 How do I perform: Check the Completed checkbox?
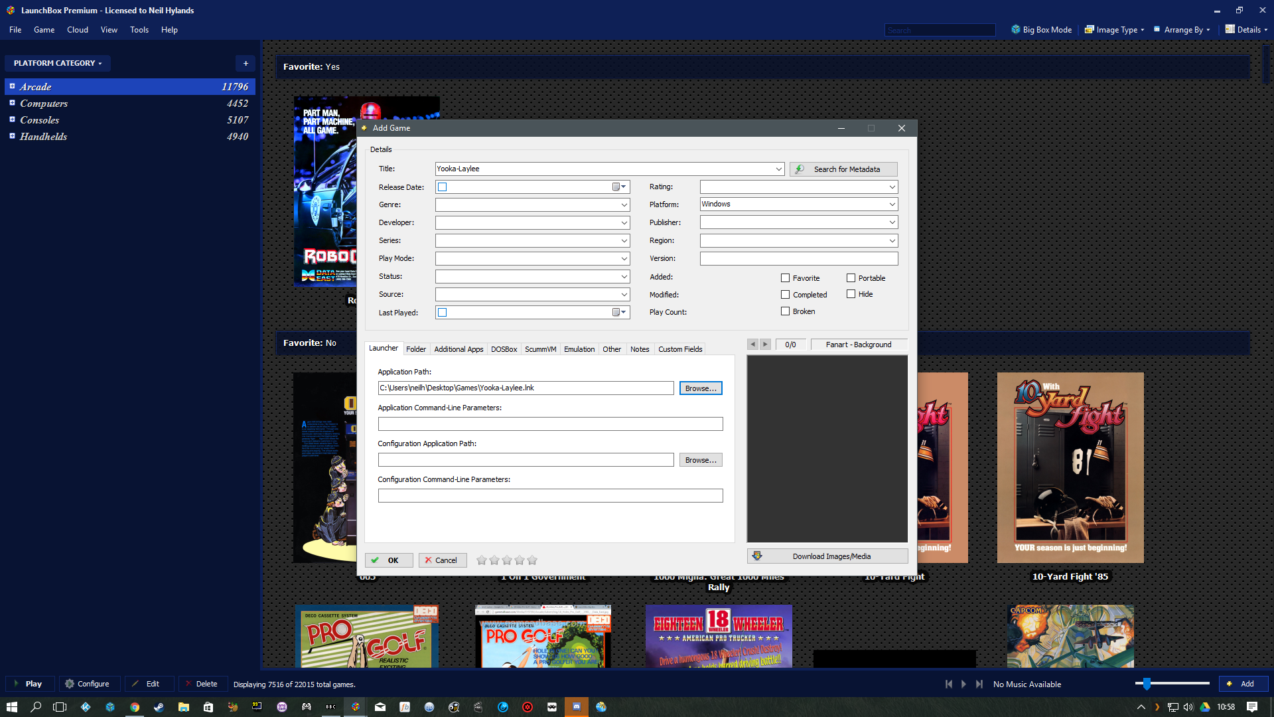[785, 295]
